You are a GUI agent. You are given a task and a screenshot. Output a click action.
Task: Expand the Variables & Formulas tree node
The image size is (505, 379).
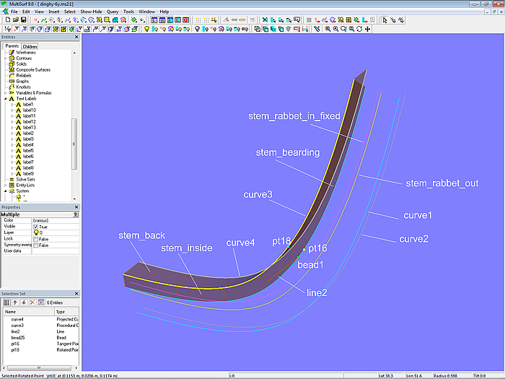(5, 93)
